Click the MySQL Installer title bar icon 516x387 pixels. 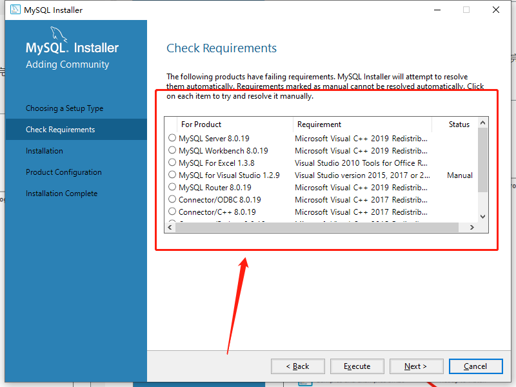point(15,10)
